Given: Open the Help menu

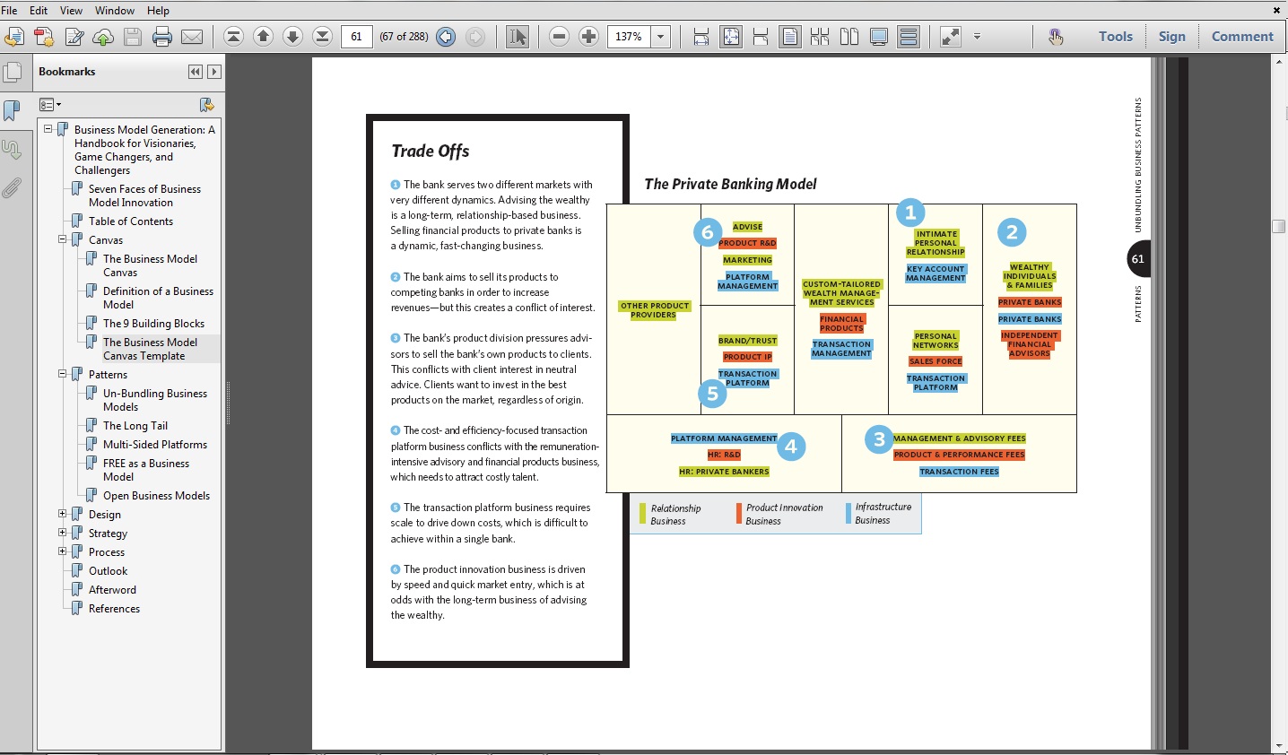Looking at the screenshot, I should [158, 11].
